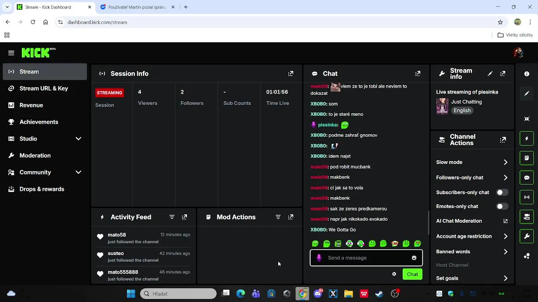Open Achievements page
The height and width of the screenshot is (302, 538).
click(45, 122)
